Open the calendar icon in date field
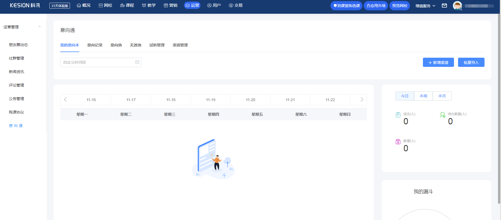 pyautogui.click(x=137, y=62)
